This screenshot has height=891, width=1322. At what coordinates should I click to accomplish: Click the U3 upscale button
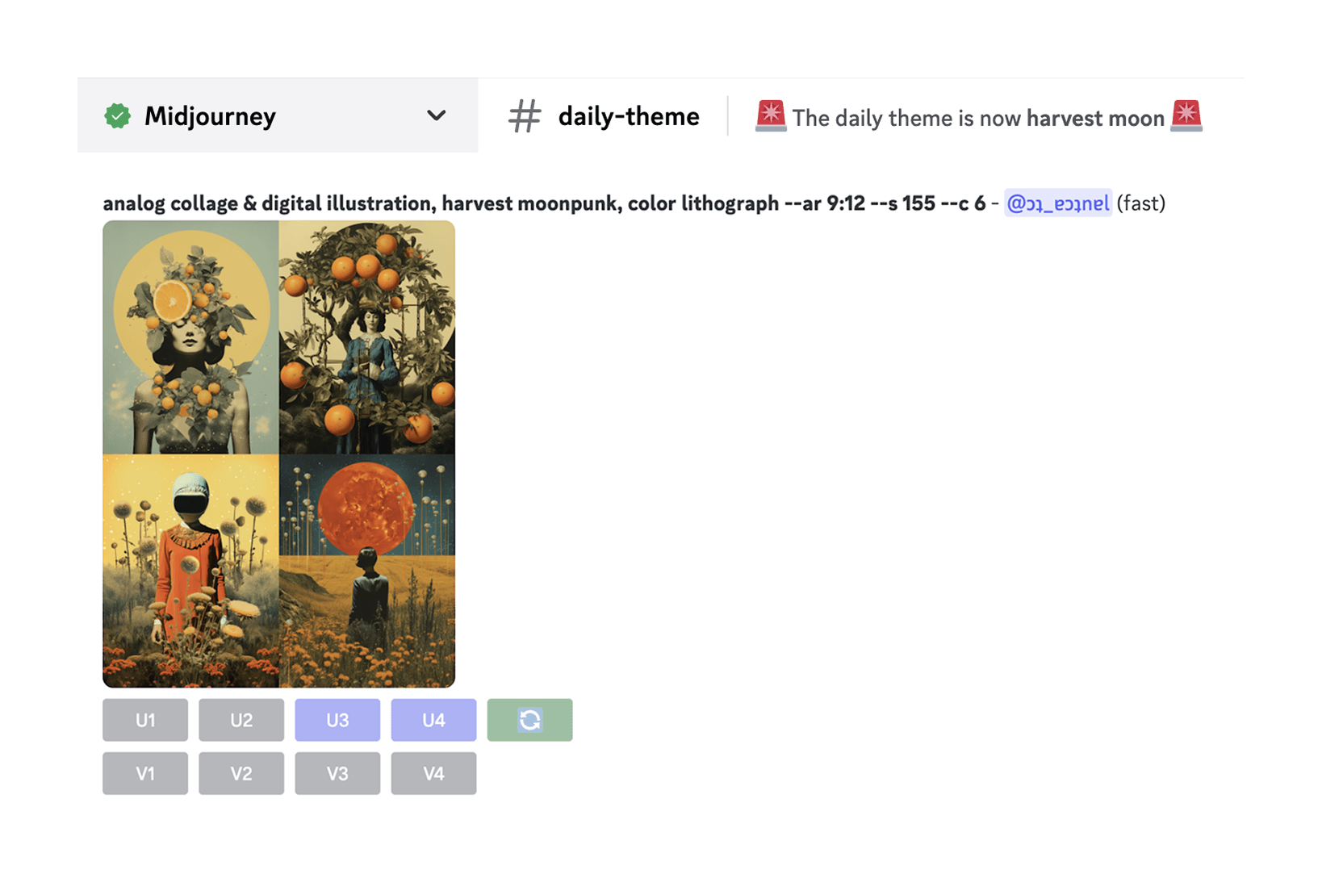337,720
